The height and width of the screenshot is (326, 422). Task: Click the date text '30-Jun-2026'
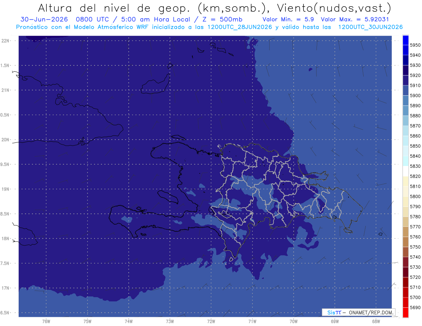click(x=44, y=19)
